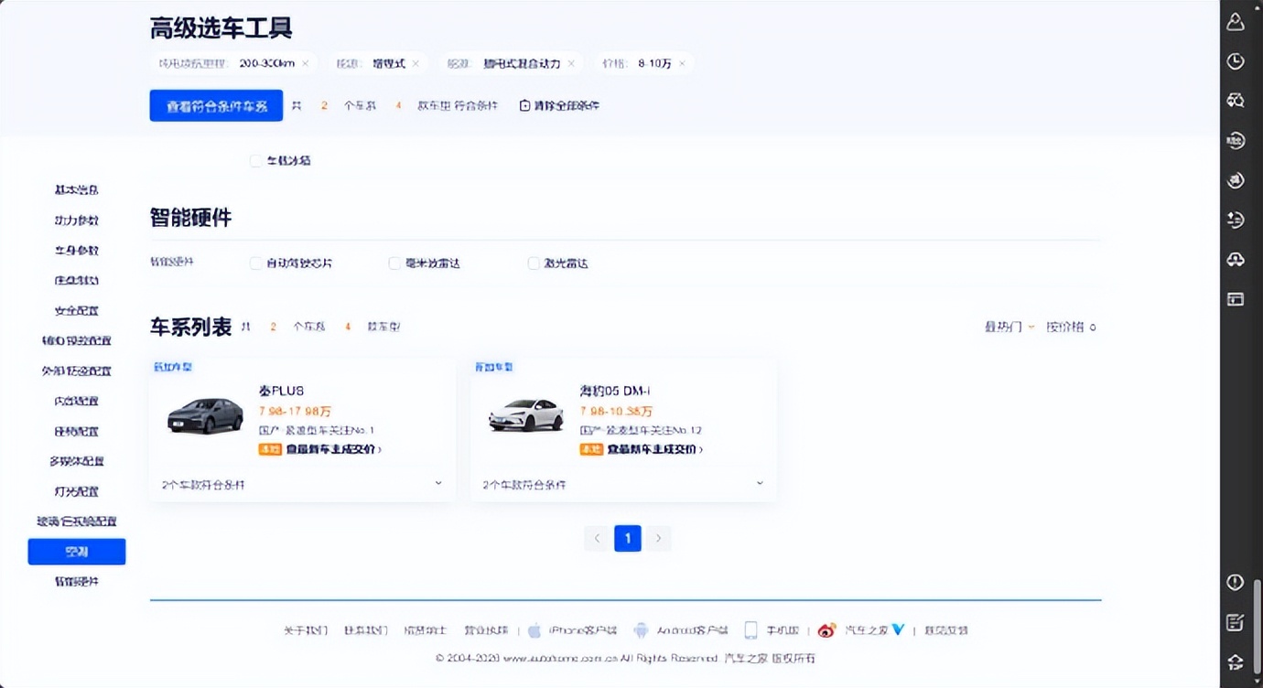Image resolution: width=1263 pixels, height=688 pixels.
Task: Open 关于我们 link in footer
Action: pos(306,630)
